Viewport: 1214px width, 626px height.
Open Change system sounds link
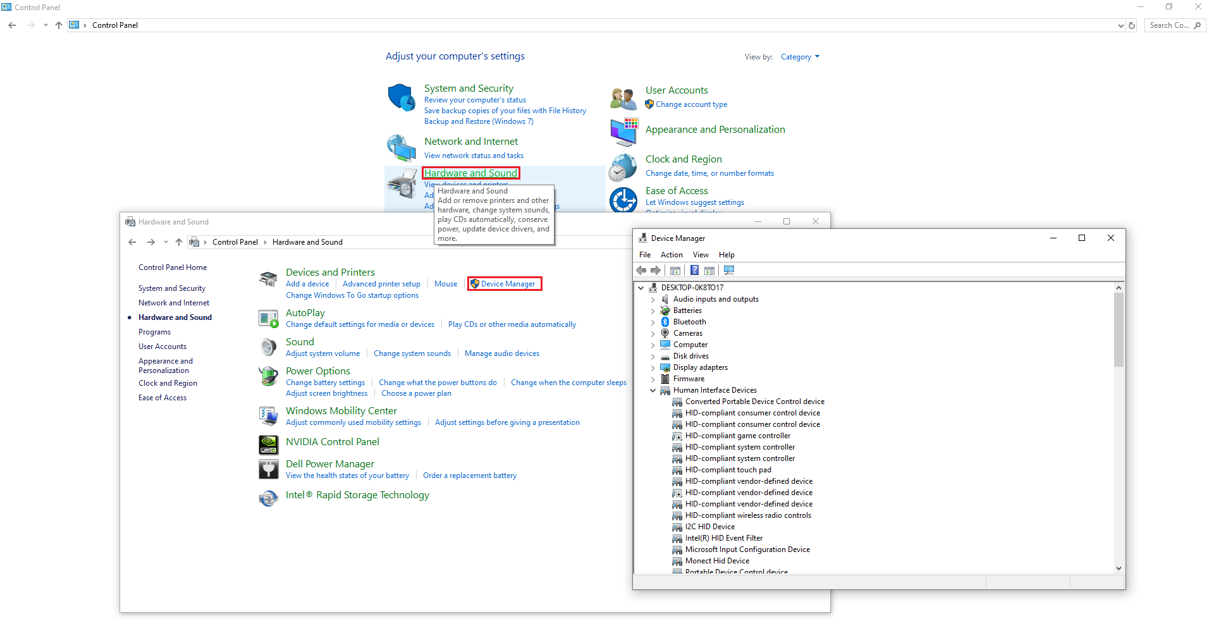[412, 353]
